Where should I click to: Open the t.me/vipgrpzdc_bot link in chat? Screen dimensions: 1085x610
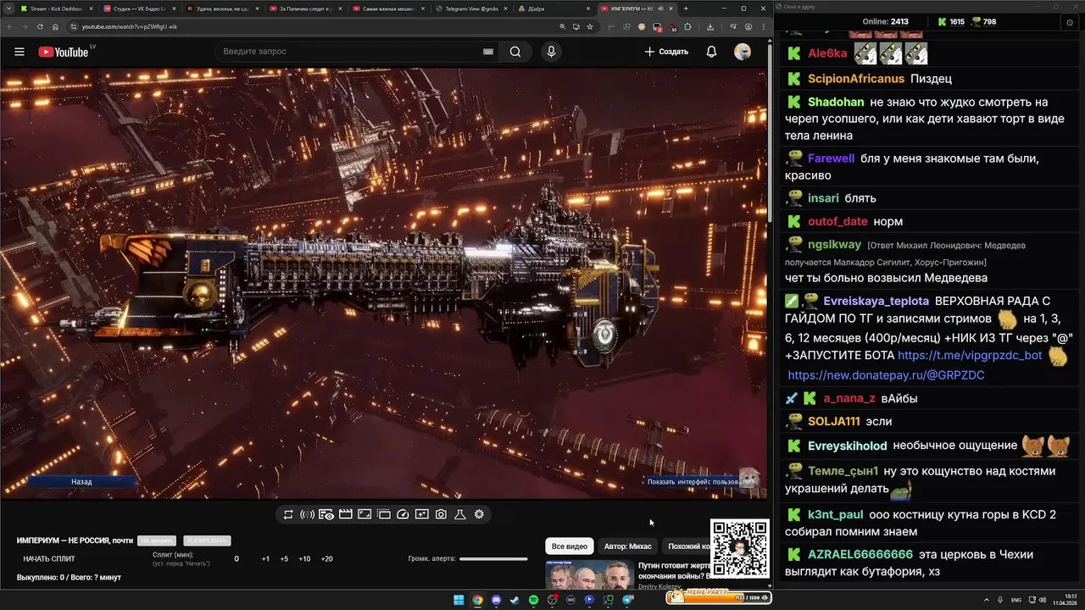970,356
